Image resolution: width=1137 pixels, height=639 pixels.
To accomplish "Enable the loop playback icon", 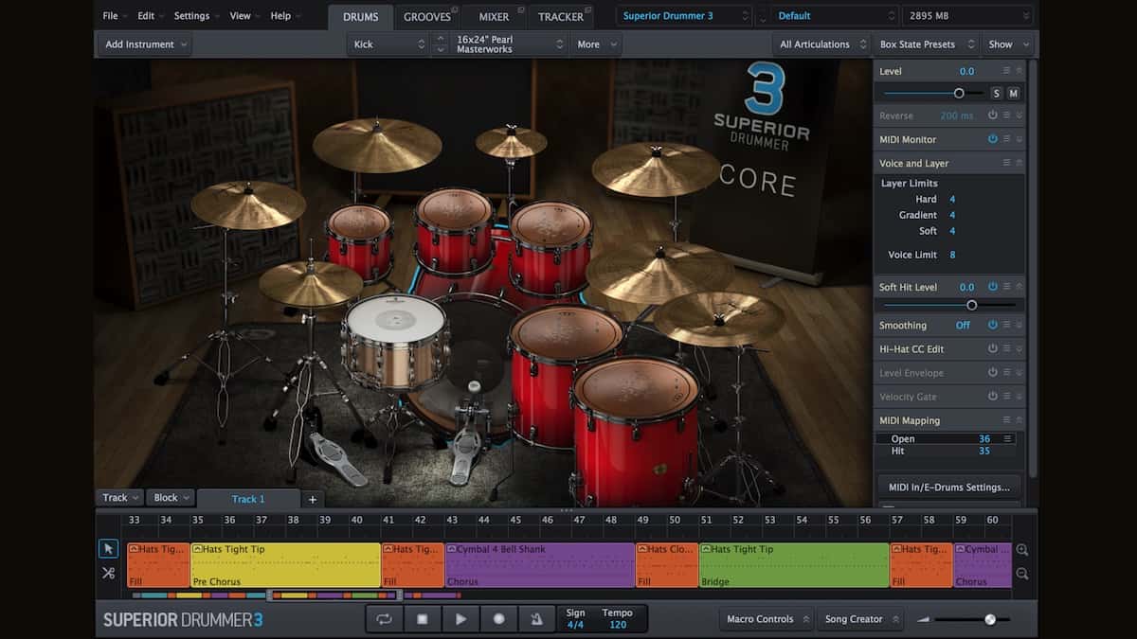I will point(383,618).
